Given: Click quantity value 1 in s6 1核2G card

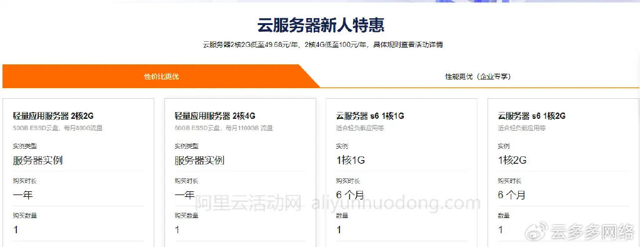Looking at the screenshot, I should [501, 230].
